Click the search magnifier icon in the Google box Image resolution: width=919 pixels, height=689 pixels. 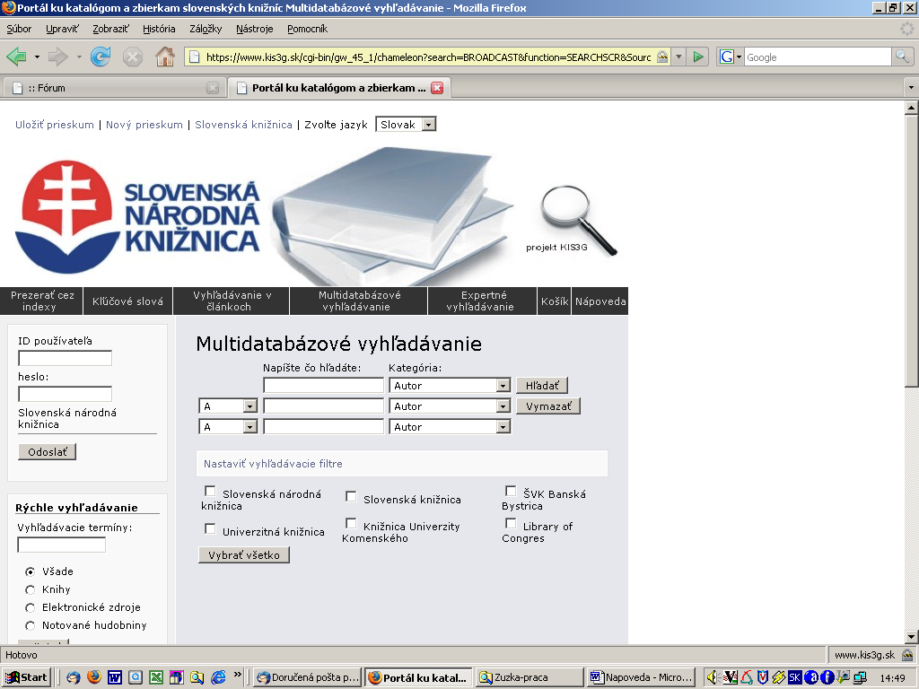coord(902,57)
